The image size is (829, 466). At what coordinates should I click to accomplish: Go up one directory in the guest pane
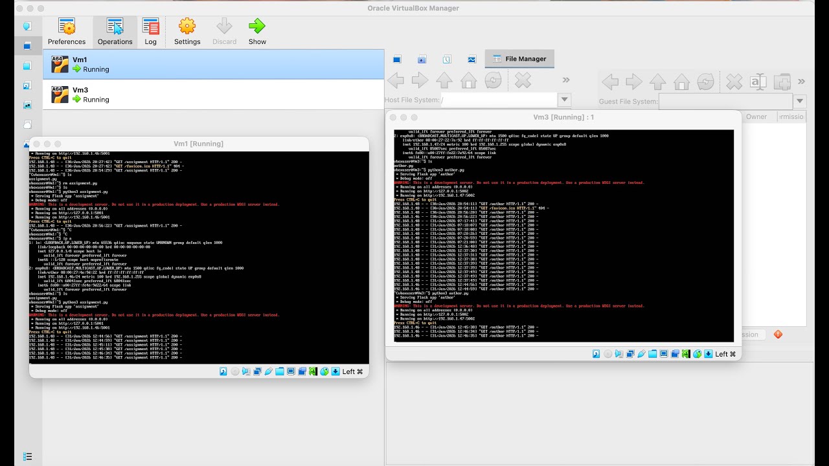[x=658, y=82]
